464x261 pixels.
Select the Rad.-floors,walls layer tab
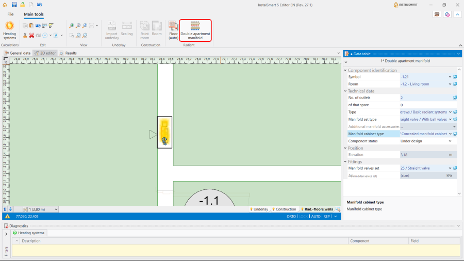(317, 209)
